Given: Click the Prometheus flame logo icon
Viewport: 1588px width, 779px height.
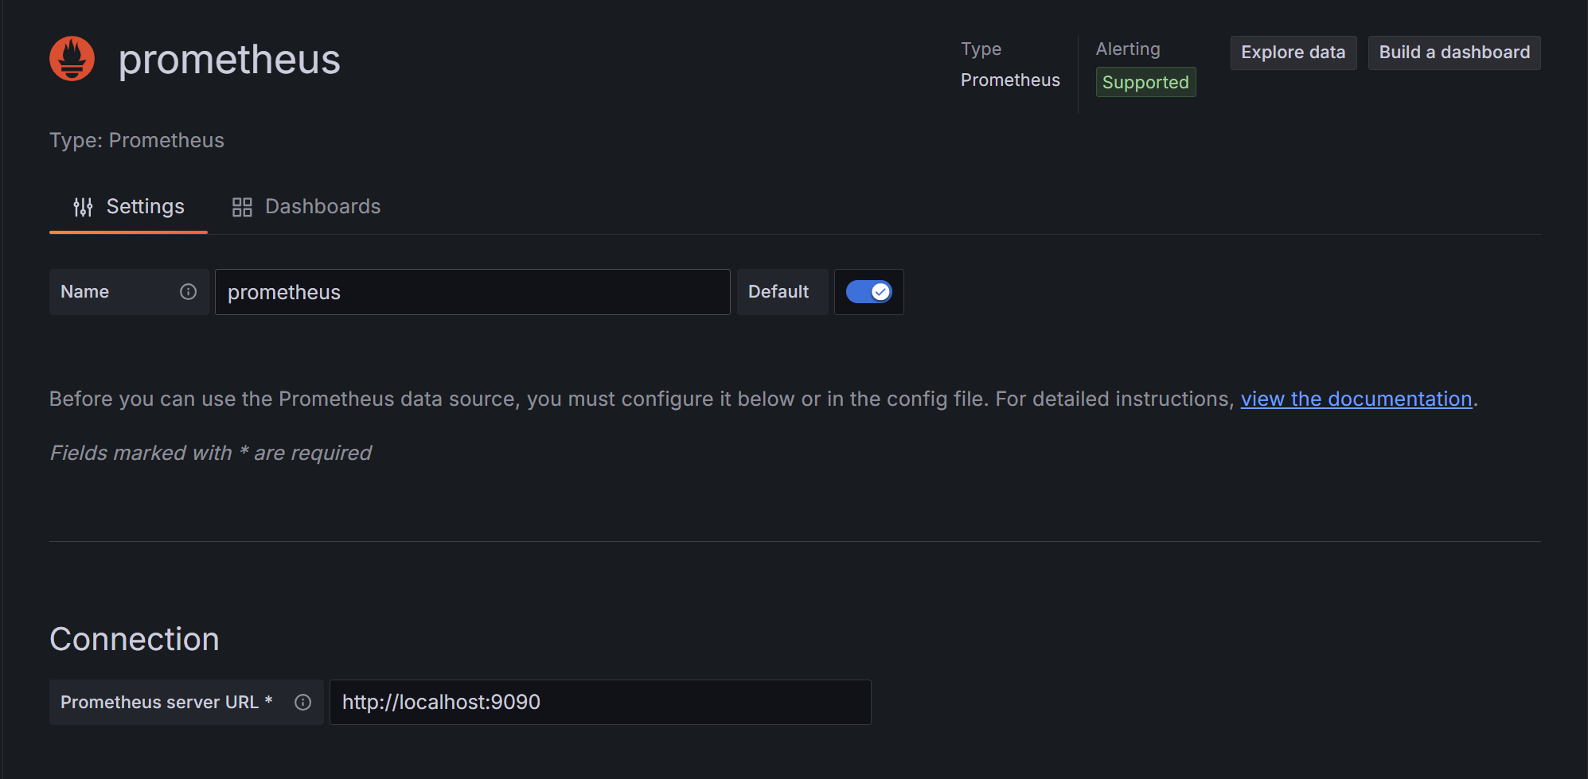Looking at the screenshot, I should [x=72, y=58].
